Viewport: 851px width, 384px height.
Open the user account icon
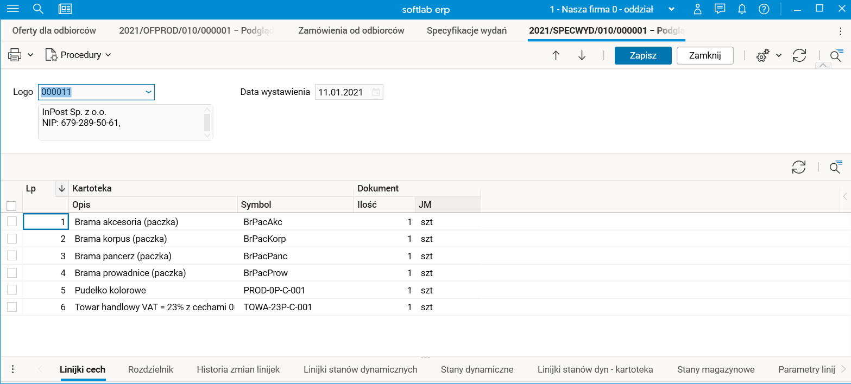coord(698,9)
